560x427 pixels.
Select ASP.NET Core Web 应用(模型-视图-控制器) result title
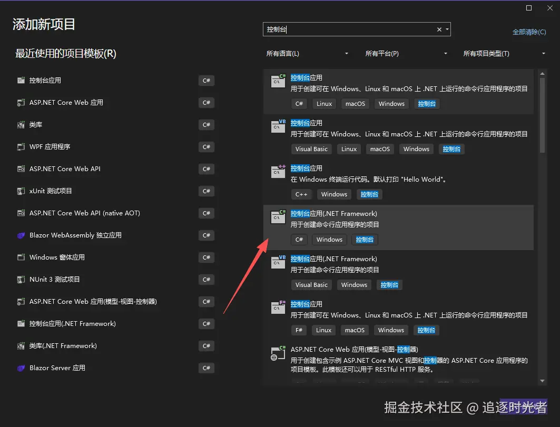tap(355, 350)
